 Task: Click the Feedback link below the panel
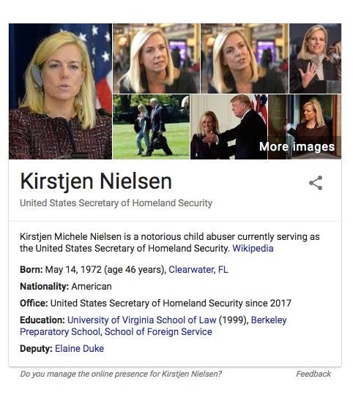tap(313, 374)
